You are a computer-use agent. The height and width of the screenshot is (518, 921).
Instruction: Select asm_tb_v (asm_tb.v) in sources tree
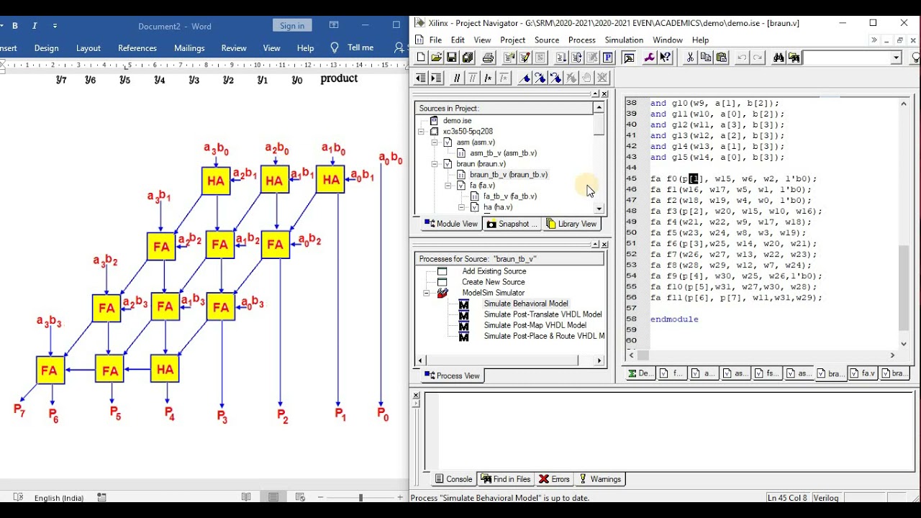coord(503,153)
